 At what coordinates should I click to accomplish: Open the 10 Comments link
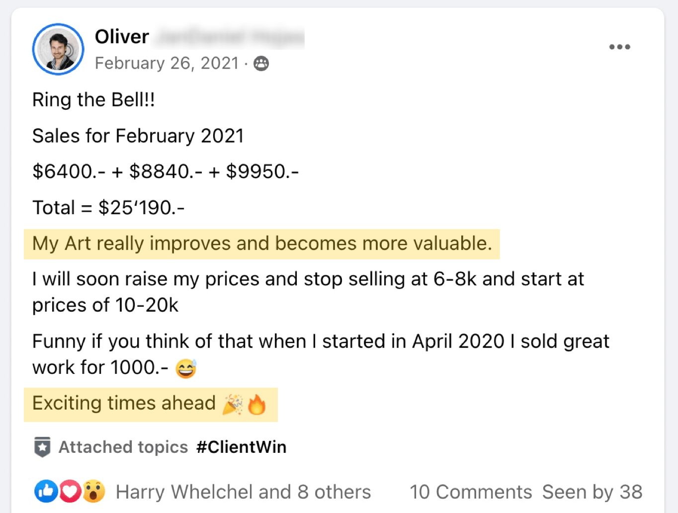(x=470, y=492)
